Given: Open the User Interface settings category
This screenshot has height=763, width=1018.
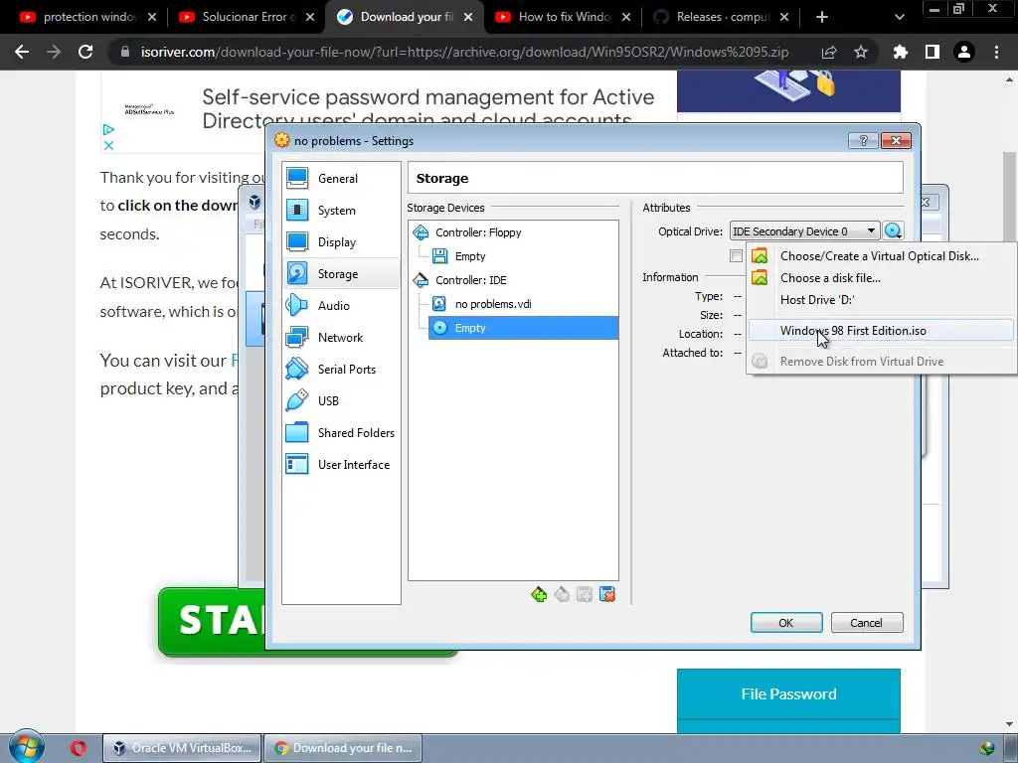Looking at the screenshot, I should 341,465.
